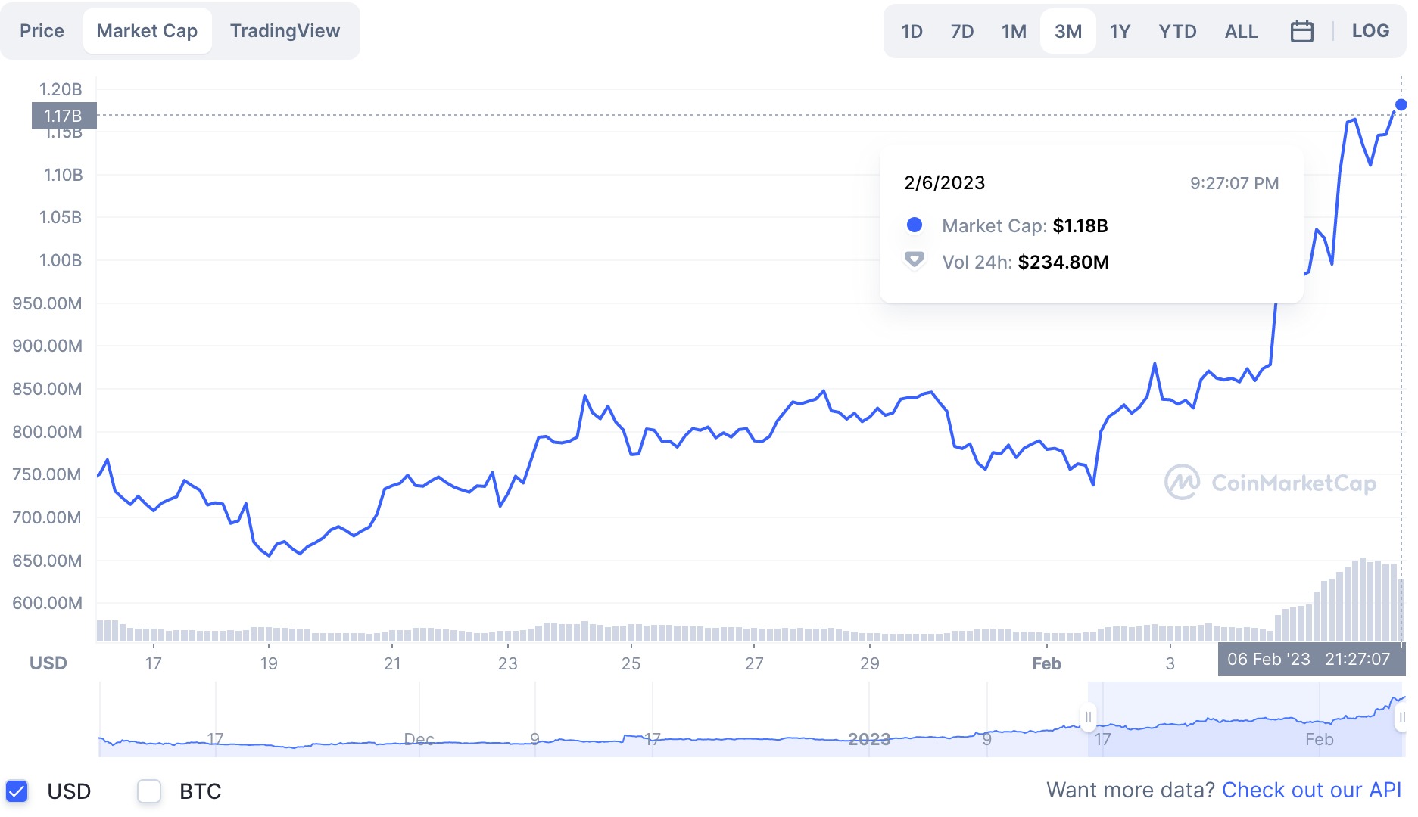
Task: Select the 3M time range
Action: pos(1067,31)
